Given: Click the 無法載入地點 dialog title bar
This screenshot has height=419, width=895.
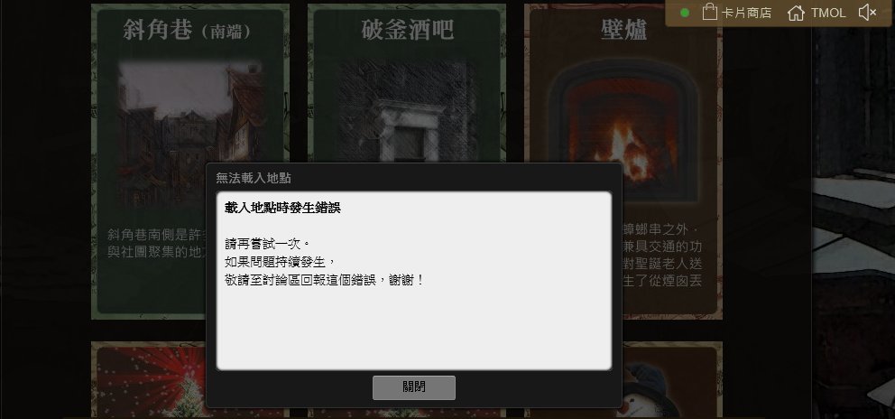Looking at the screenshot, I should coord(414,178).
